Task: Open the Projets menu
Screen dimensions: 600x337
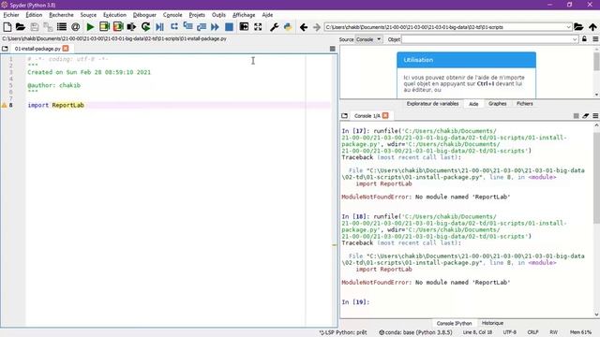Action: pos(197,15)
